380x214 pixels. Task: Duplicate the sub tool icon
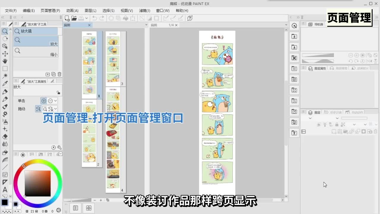coord(53,74)
